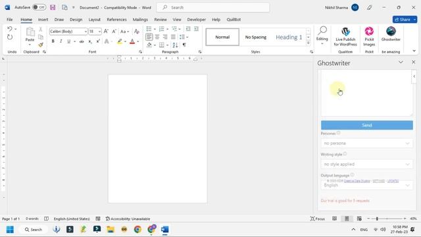Apply the Normal style
The width and height of the screenshot is (421, 237).
pyautogui.click(x=222, y=37)
